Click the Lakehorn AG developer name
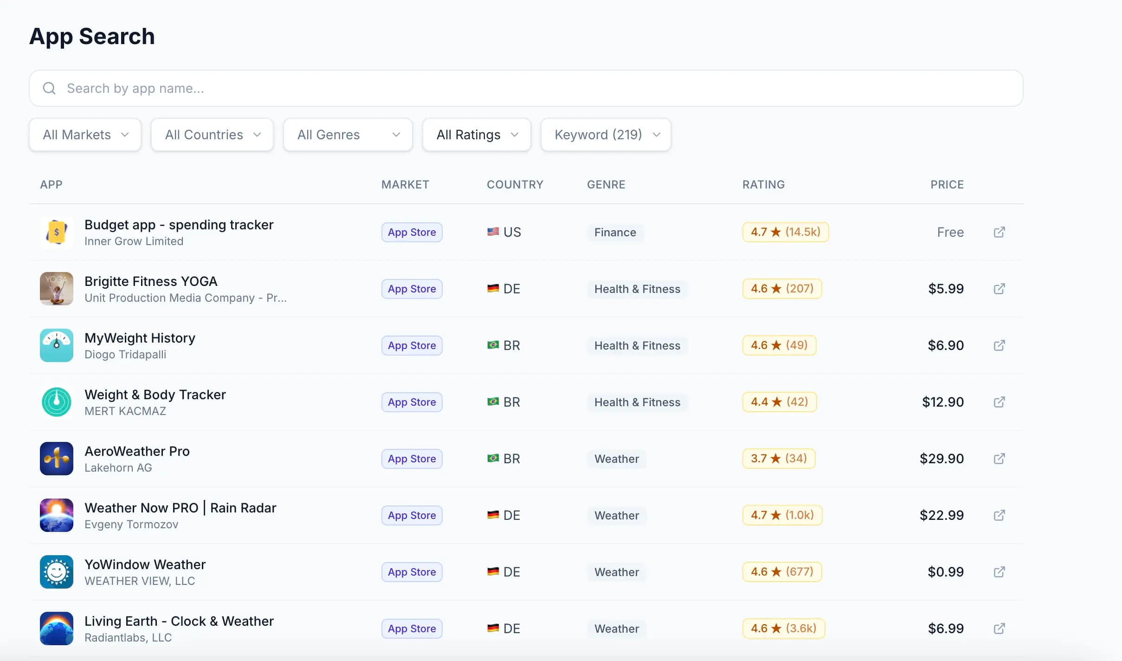The image size is (1122, 661). (118, 468)
